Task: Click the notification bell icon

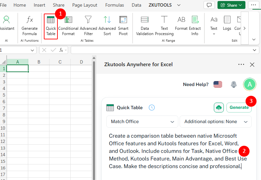Action: click(233, 84)
